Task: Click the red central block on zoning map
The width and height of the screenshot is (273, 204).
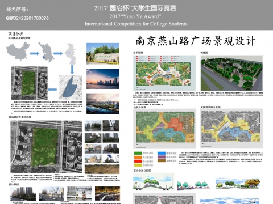Action: click(175, 124)
